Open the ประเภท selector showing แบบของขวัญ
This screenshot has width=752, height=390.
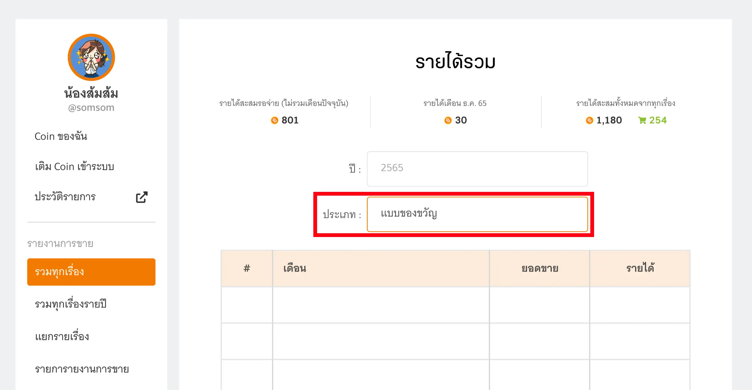(478, 215)
